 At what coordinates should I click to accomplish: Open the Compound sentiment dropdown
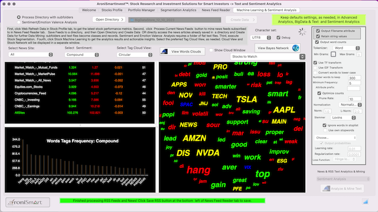coord(82,55)
